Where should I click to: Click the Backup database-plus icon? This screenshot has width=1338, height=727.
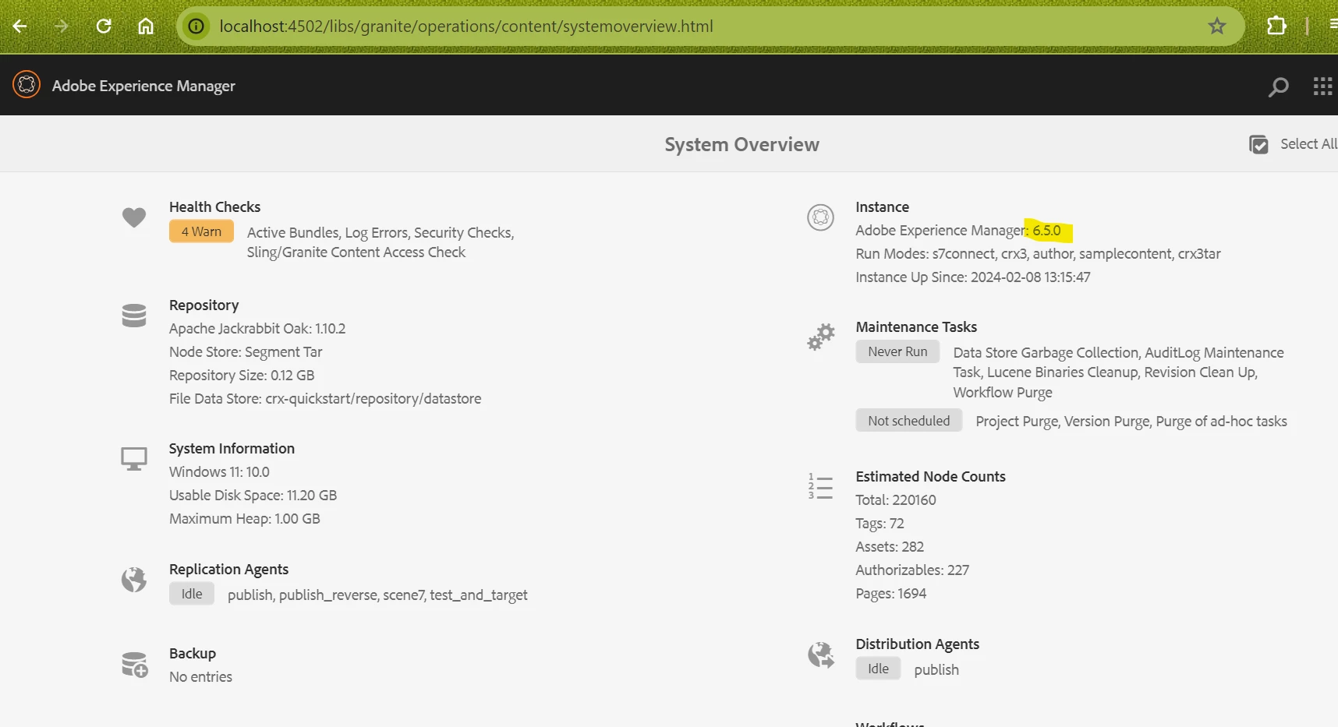click(135, 665)
